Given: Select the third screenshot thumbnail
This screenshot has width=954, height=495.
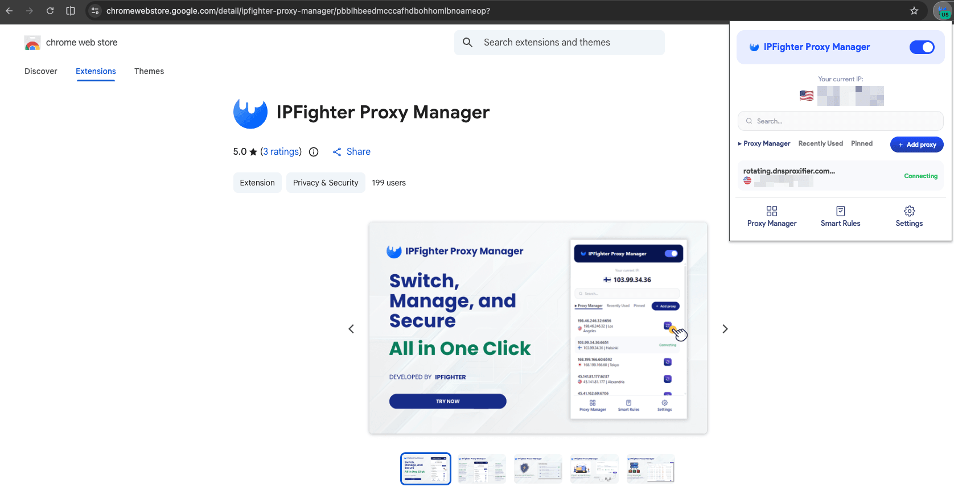Looking at the screenshot, I should pyautogui.click(x=538, y=469).
